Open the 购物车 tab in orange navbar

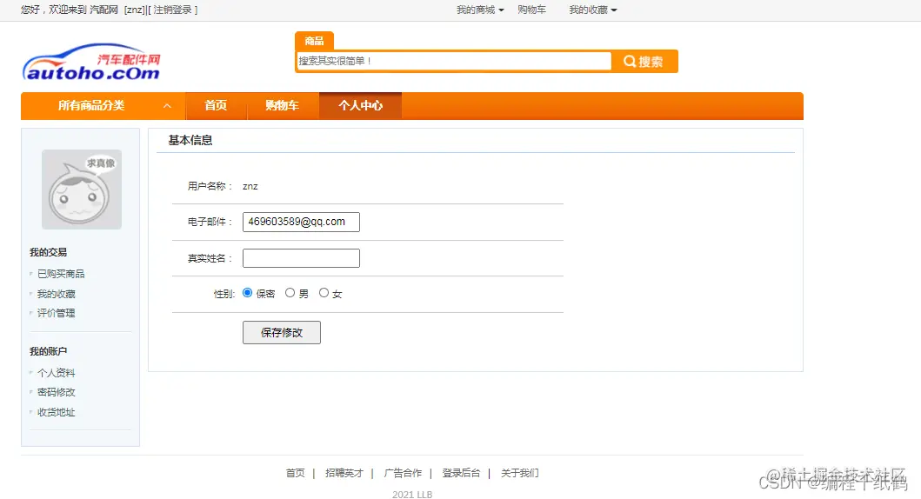(282, 106)
